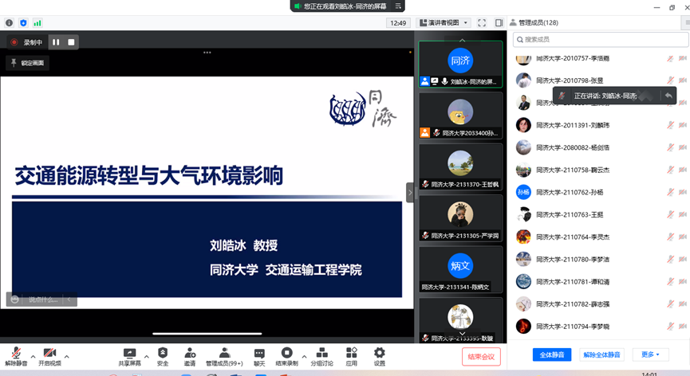690x376 pixels.
Task: Open 设置 settings gear
Action: click(x=380, y=354)
